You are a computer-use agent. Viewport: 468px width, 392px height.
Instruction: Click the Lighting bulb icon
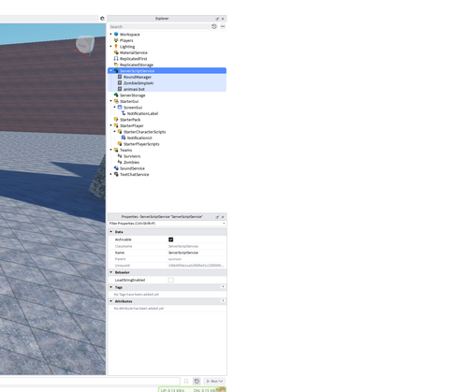(116, 47)
